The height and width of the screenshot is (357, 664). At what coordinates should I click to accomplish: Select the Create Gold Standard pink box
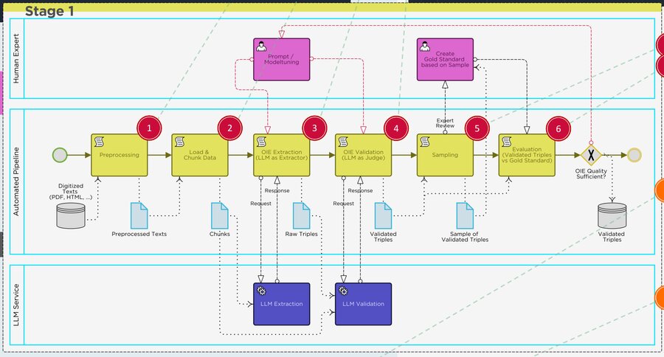coord(445,60)
